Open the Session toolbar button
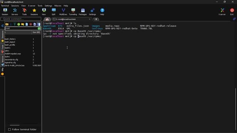The image size is (237, 133). [5, 12]
